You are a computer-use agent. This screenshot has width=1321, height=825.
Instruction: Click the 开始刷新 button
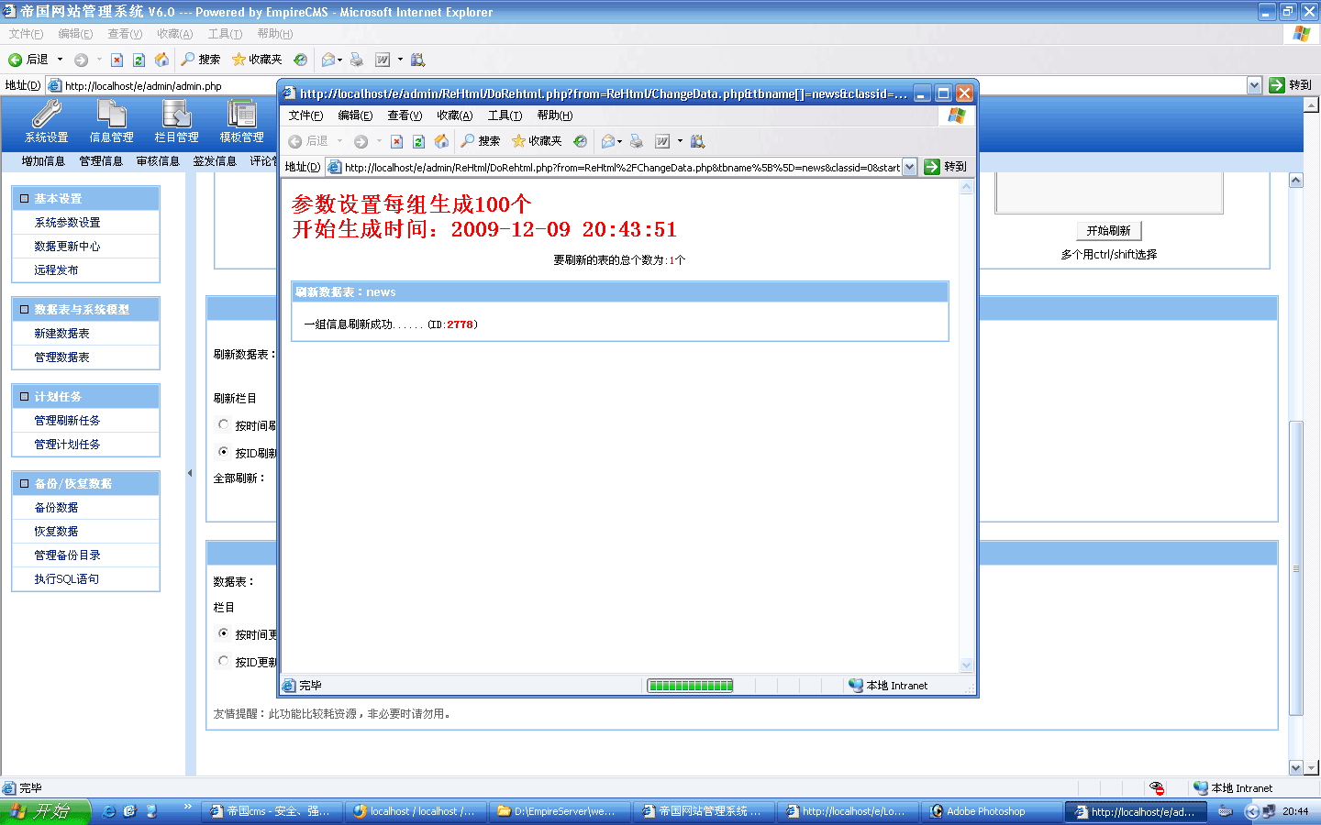(x=1108, y=231)
